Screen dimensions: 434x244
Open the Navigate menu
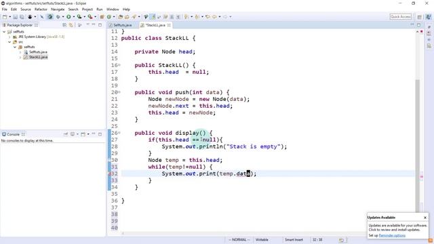pyautogui.click(x=58, y=9)
